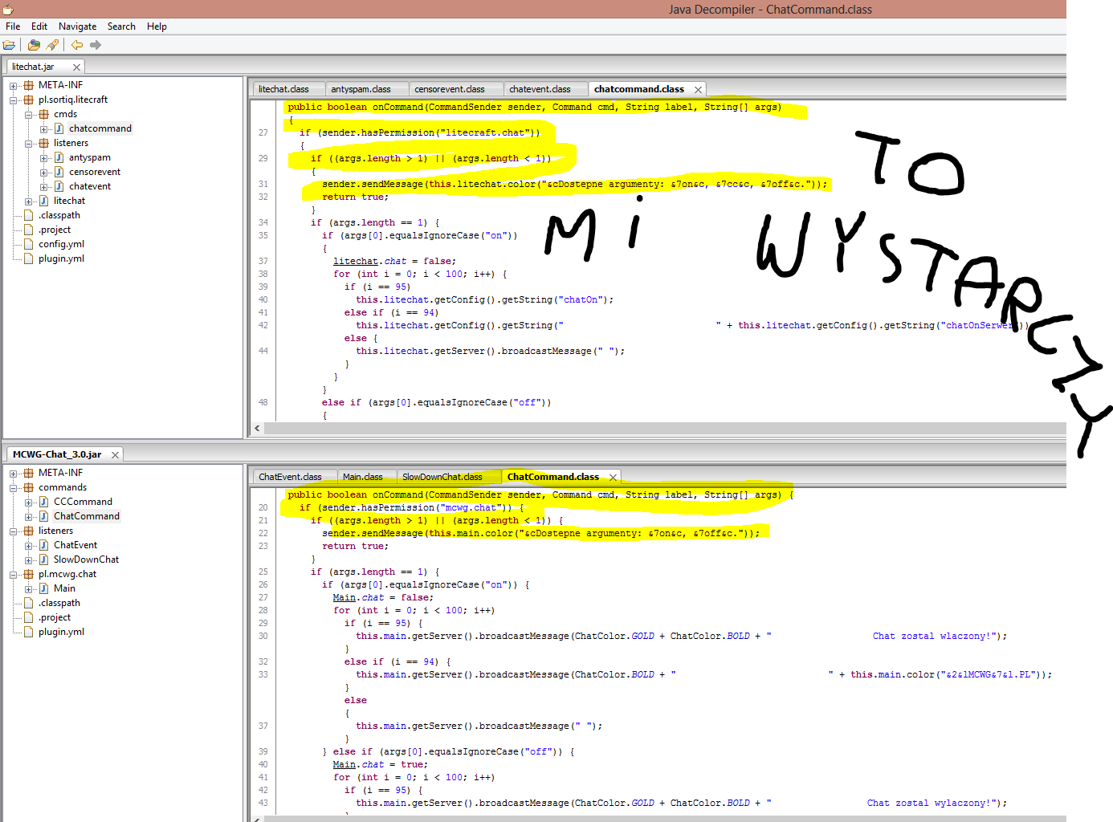Click the Main link in line 27
Screen dimensions: 1113x822
344,597
